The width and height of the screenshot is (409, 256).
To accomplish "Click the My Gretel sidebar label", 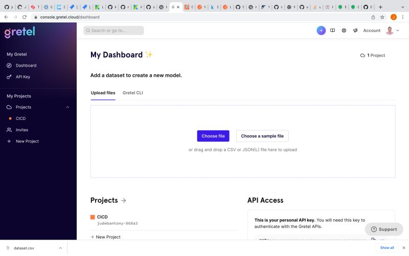I will point(17,54).
